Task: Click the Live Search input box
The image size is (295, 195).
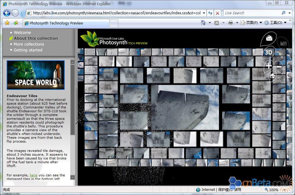Action: [252, 13]
